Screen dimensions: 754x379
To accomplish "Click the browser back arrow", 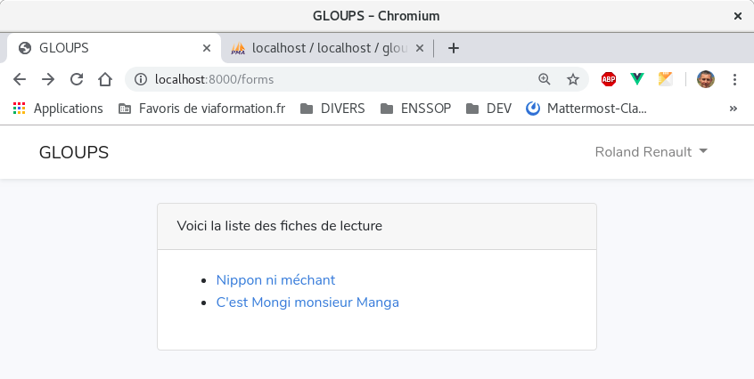I will point(20,79).
